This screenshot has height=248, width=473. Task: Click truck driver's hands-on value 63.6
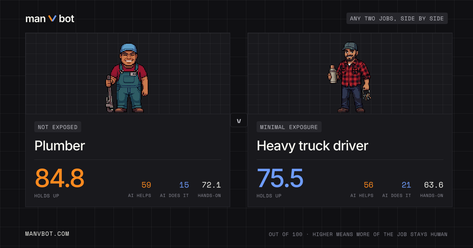tap(434, 185)
